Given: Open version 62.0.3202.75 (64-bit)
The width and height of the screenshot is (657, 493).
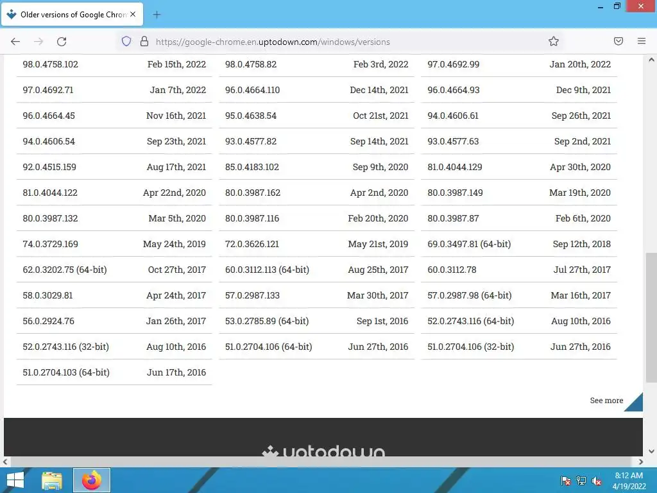Looking at the screenshot, I should (x=114, y=270).
